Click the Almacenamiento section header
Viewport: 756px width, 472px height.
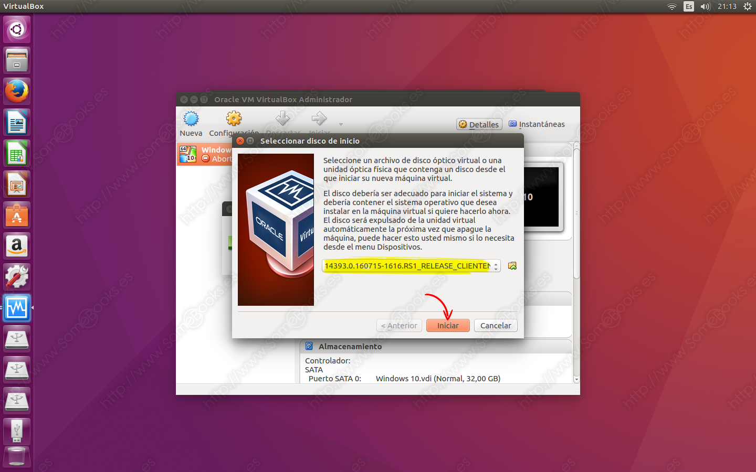pos(350,347)
